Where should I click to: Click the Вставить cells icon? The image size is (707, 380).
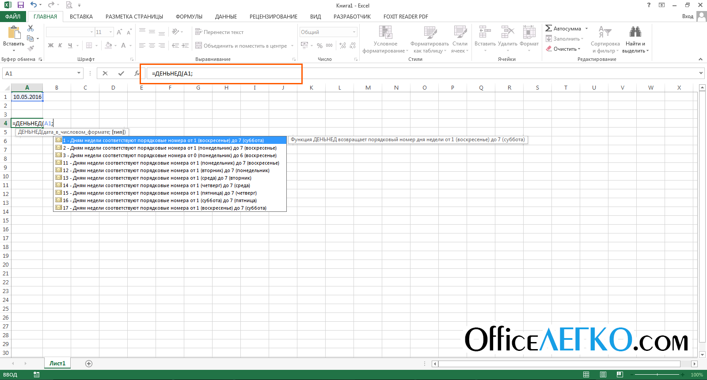coord(485,32)
